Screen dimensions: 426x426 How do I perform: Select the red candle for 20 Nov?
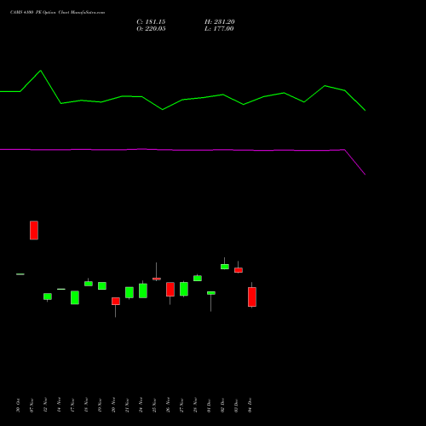click(116, 301)
